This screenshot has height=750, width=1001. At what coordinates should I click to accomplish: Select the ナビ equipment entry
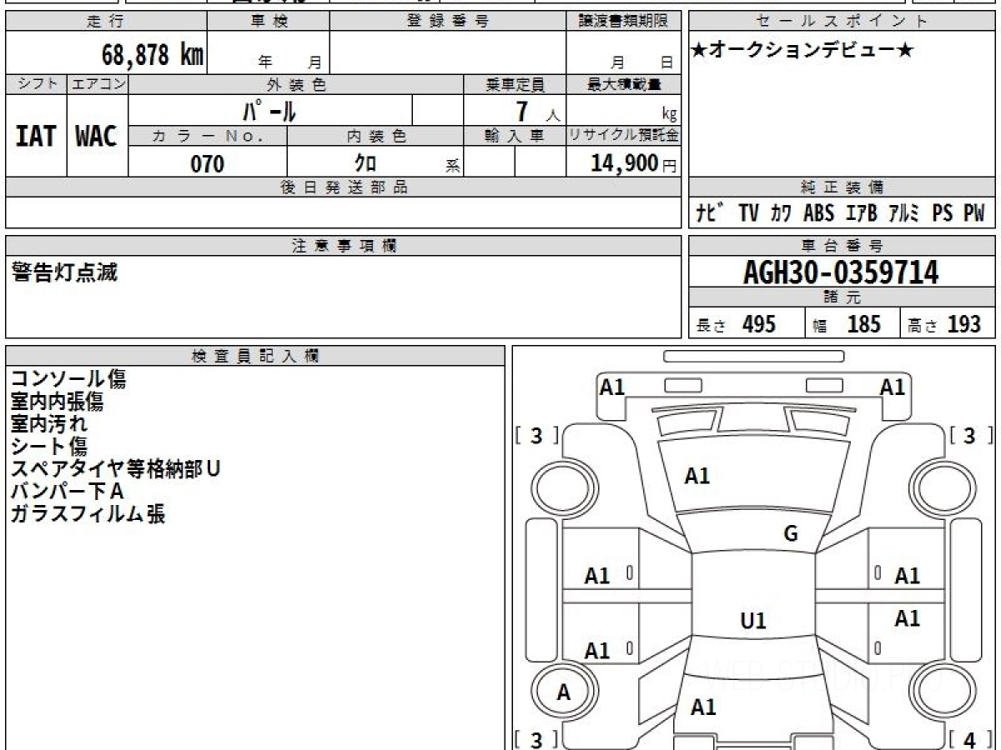point(710,213)
